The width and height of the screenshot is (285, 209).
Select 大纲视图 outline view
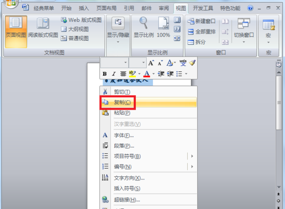[75, 29]
